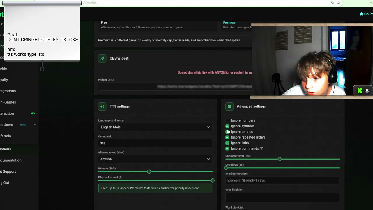Screen dimensions: 373x210
Task: Open Referrals in the sidebar
Action: coord(6,136)
